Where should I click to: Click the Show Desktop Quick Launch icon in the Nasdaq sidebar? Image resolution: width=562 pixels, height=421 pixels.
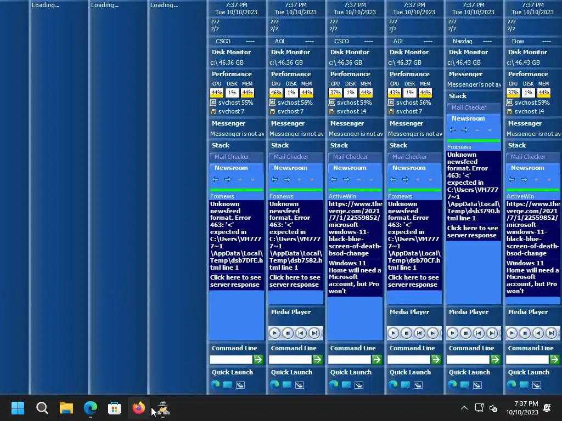pyautogui.click(x=465, y=385)
